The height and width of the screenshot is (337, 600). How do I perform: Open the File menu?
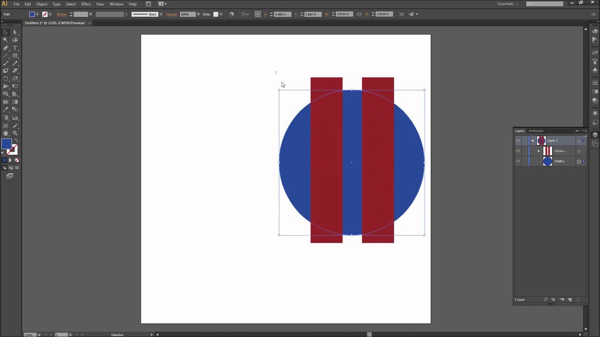tap(16, 4)
